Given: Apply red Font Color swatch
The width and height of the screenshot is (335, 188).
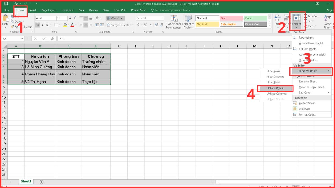Looking at the screenshot, I should (x=72, y=25).
